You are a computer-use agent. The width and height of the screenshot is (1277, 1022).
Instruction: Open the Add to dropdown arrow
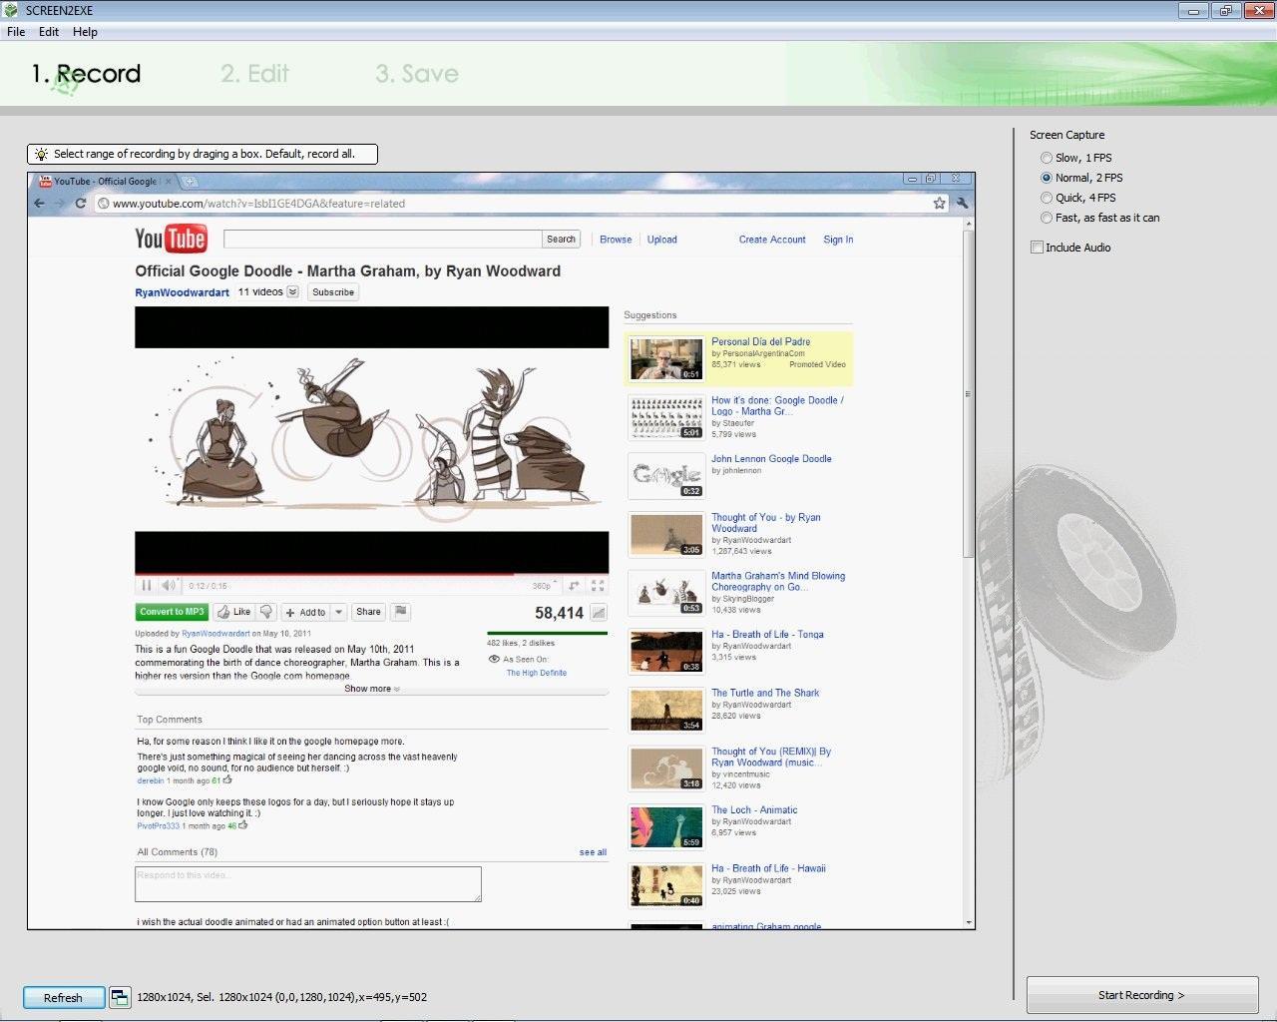click(x=339, y=612)
